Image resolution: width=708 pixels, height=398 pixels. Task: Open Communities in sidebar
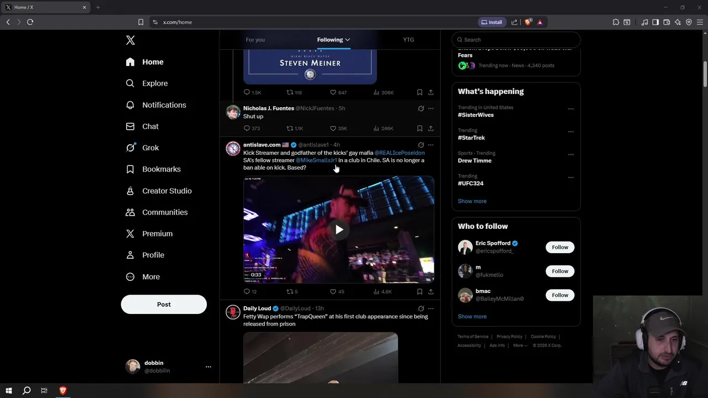(157, 212)
